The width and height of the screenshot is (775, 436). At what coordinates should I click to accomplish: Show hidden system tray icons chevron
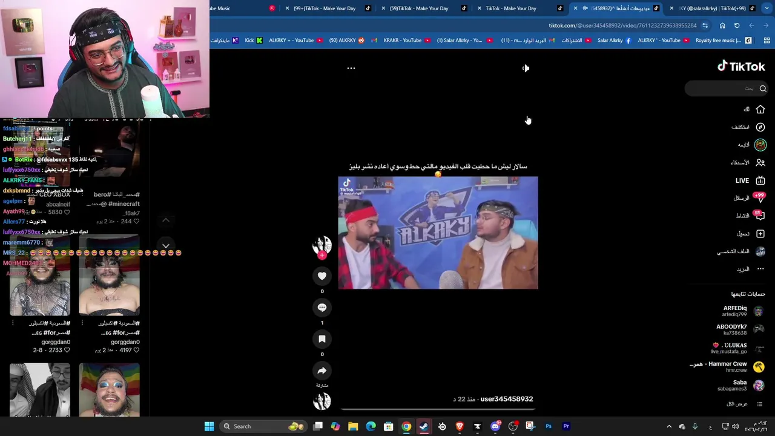click(669, 426)
